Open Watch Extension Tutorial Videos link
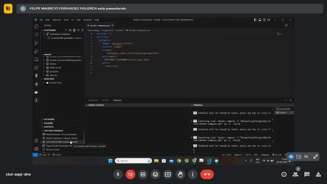 tap(62, 139)
